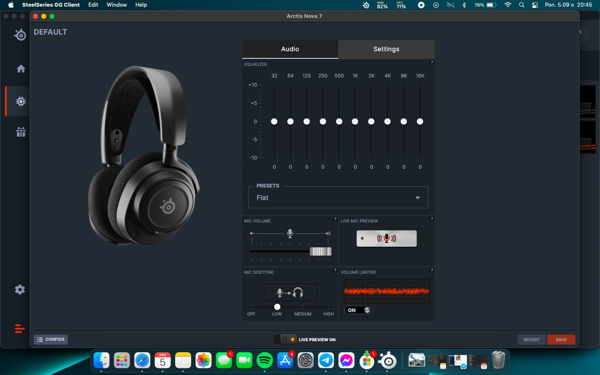Click the REVERT button
Viewport: 600px width, 375px height.
pyautogui.click(x=532, y=340)
